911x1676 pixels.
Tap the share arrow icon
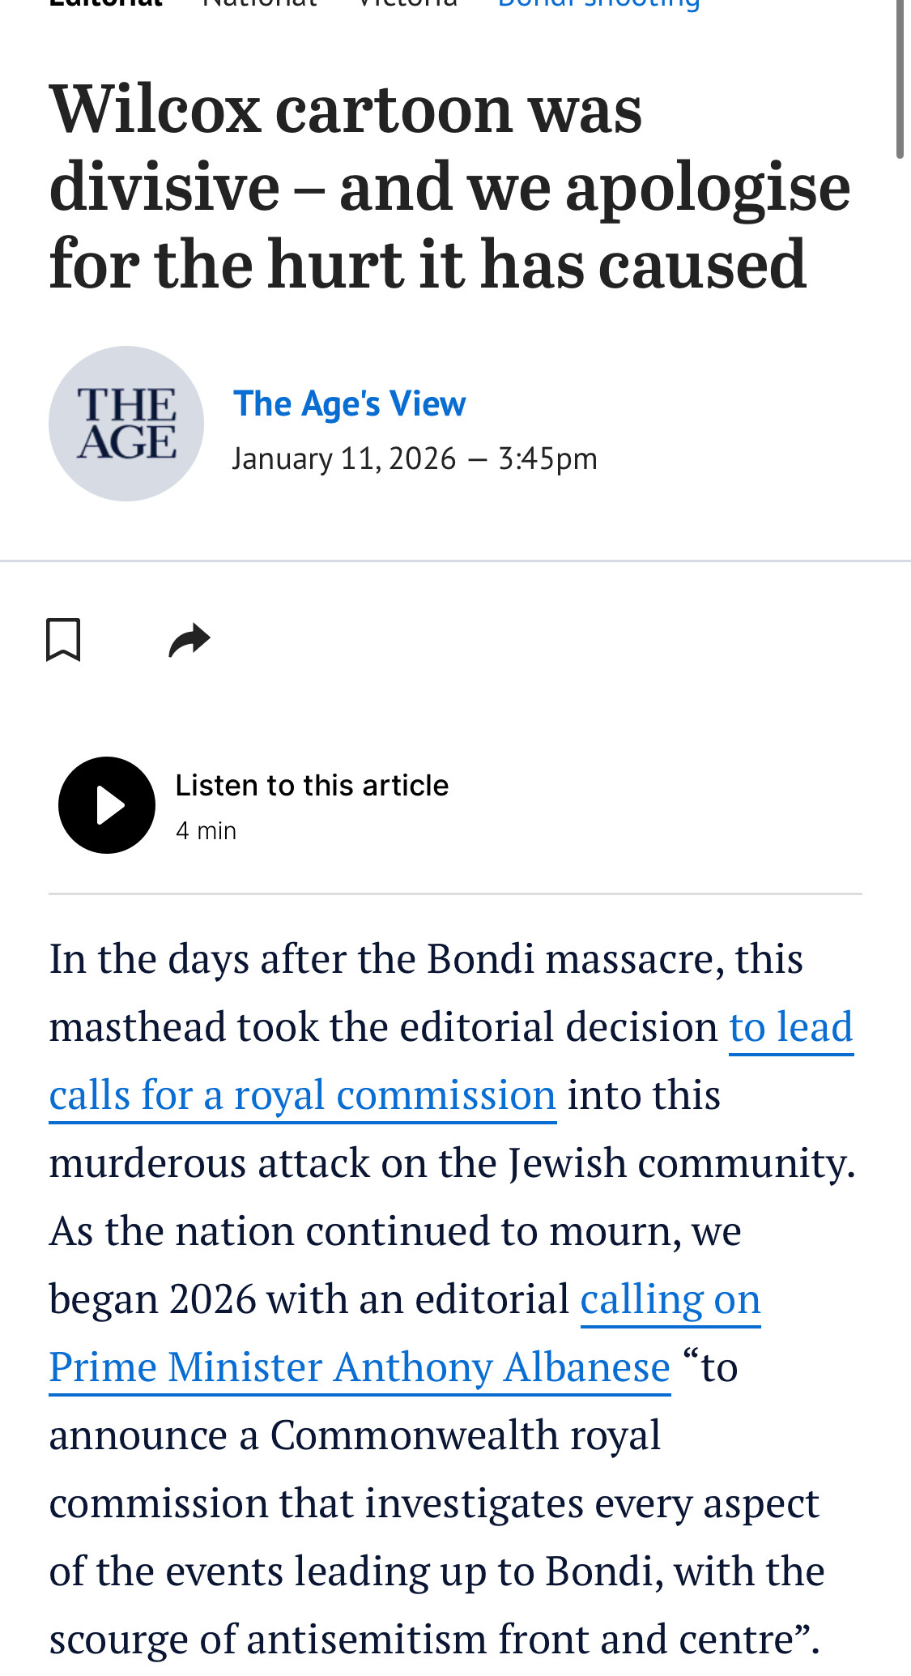[x=189, y=641]
